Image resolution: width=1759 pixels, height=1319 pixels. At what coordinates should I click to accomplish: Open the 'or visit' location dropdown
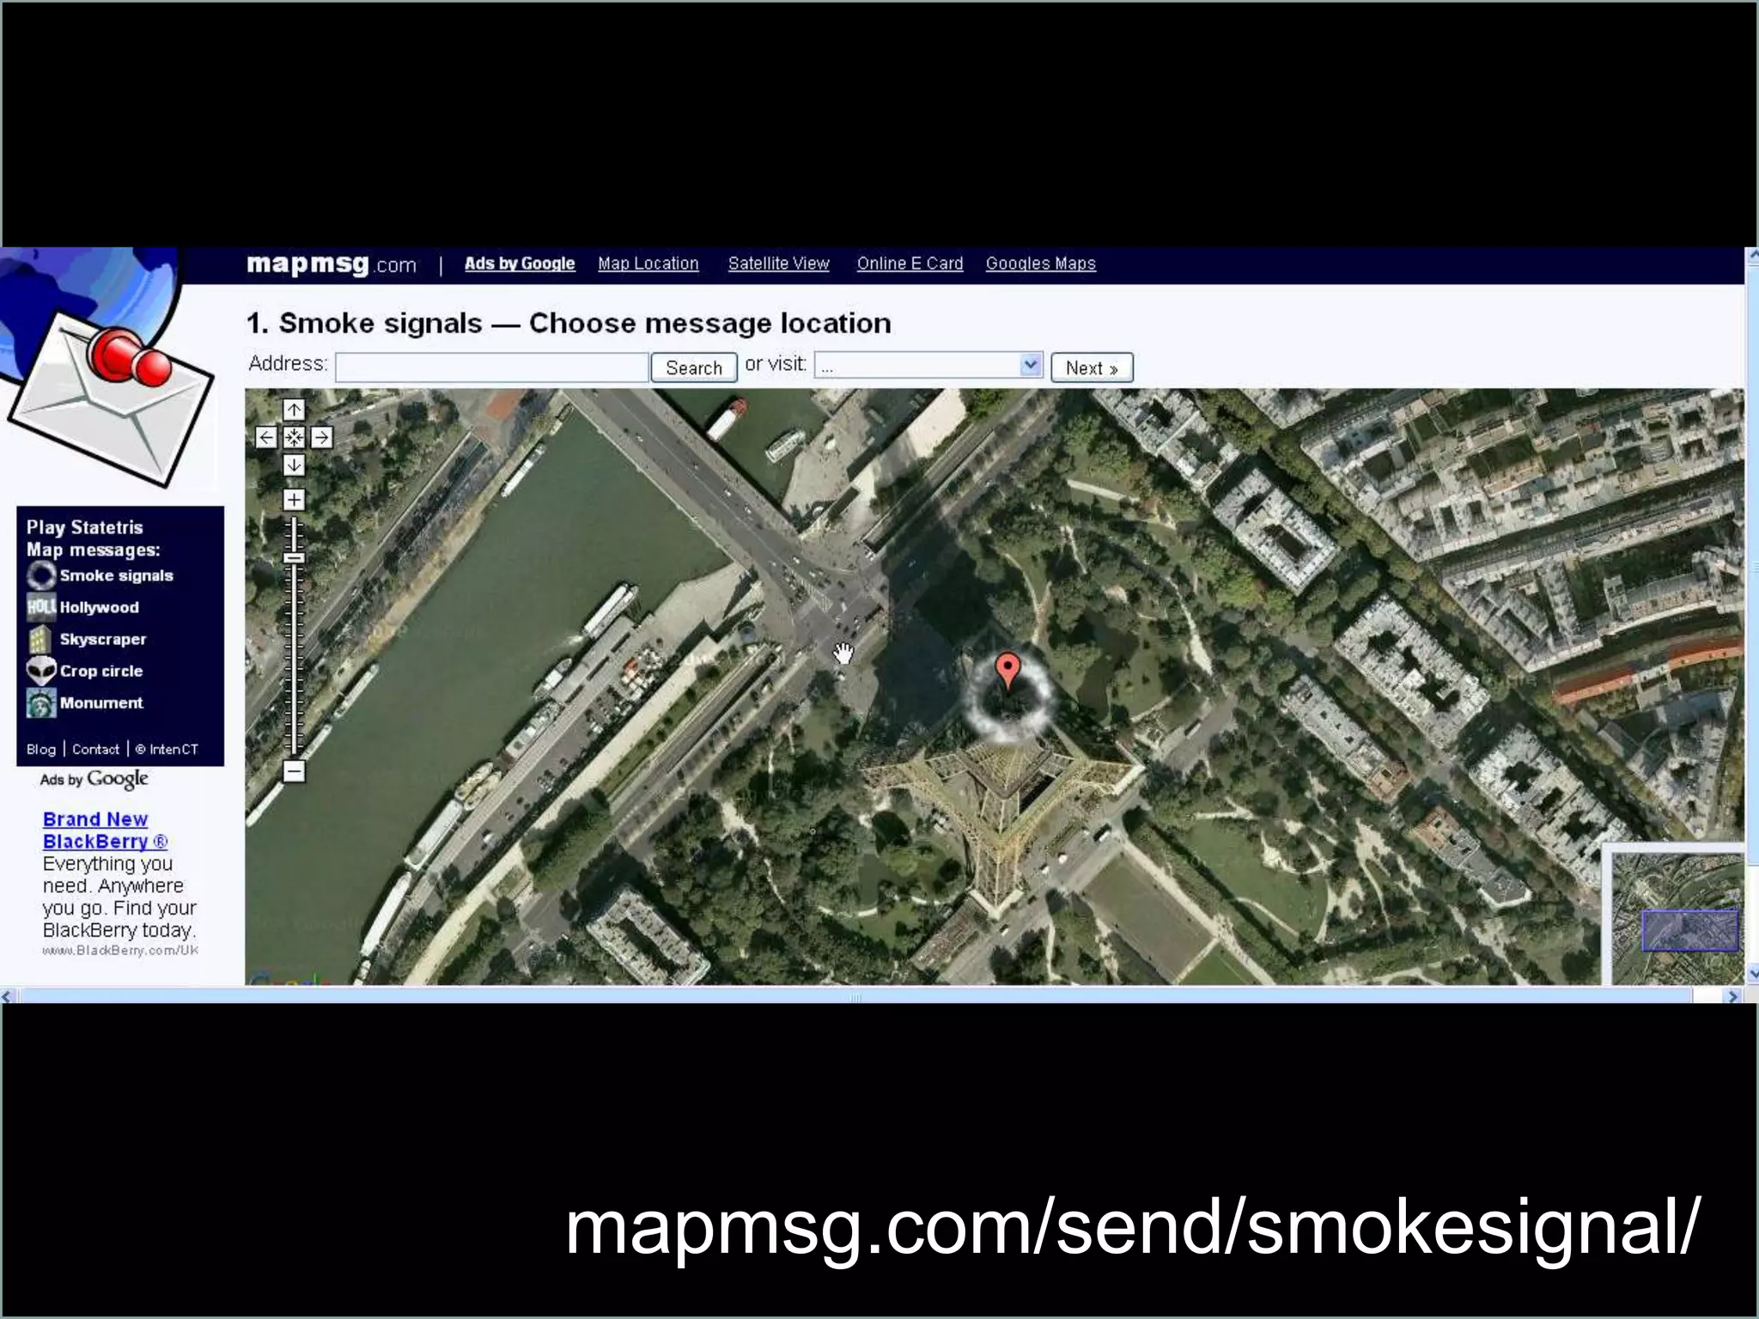(x=928, y=366)
